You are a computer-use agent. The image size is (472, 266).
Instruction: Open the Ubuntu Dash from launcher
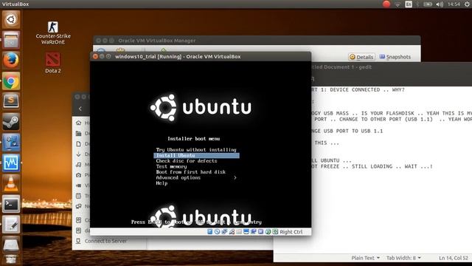[x=11, y=20]
